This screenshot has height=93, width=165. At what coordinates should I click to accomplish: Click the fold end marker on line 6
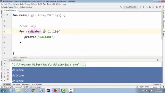[11, 42]
